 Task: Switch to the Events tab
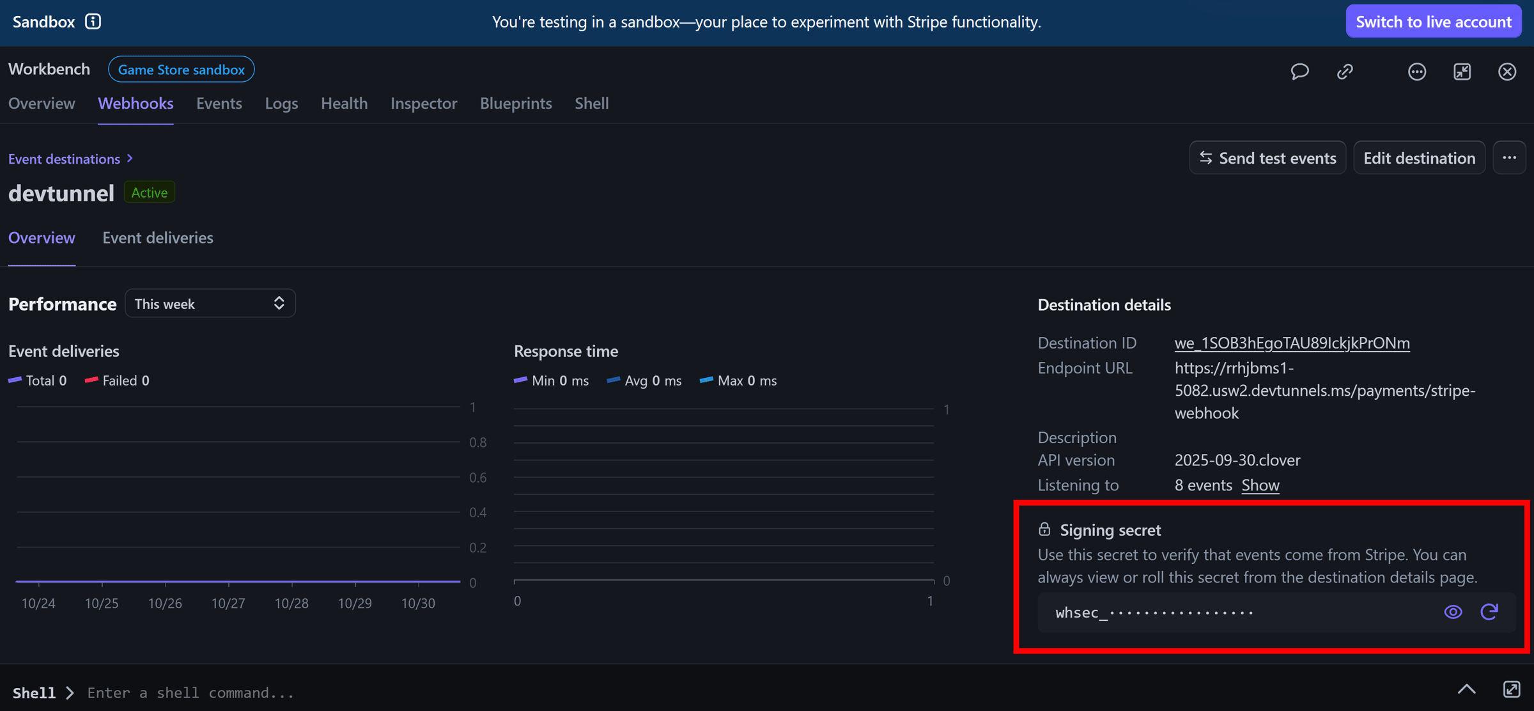point(219,104)
